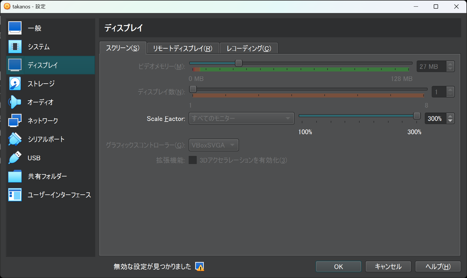Expand the ディスプレイ数 stepper up arrow
Image resolution: width=467 pixels, height=278 pixels.
450,89
